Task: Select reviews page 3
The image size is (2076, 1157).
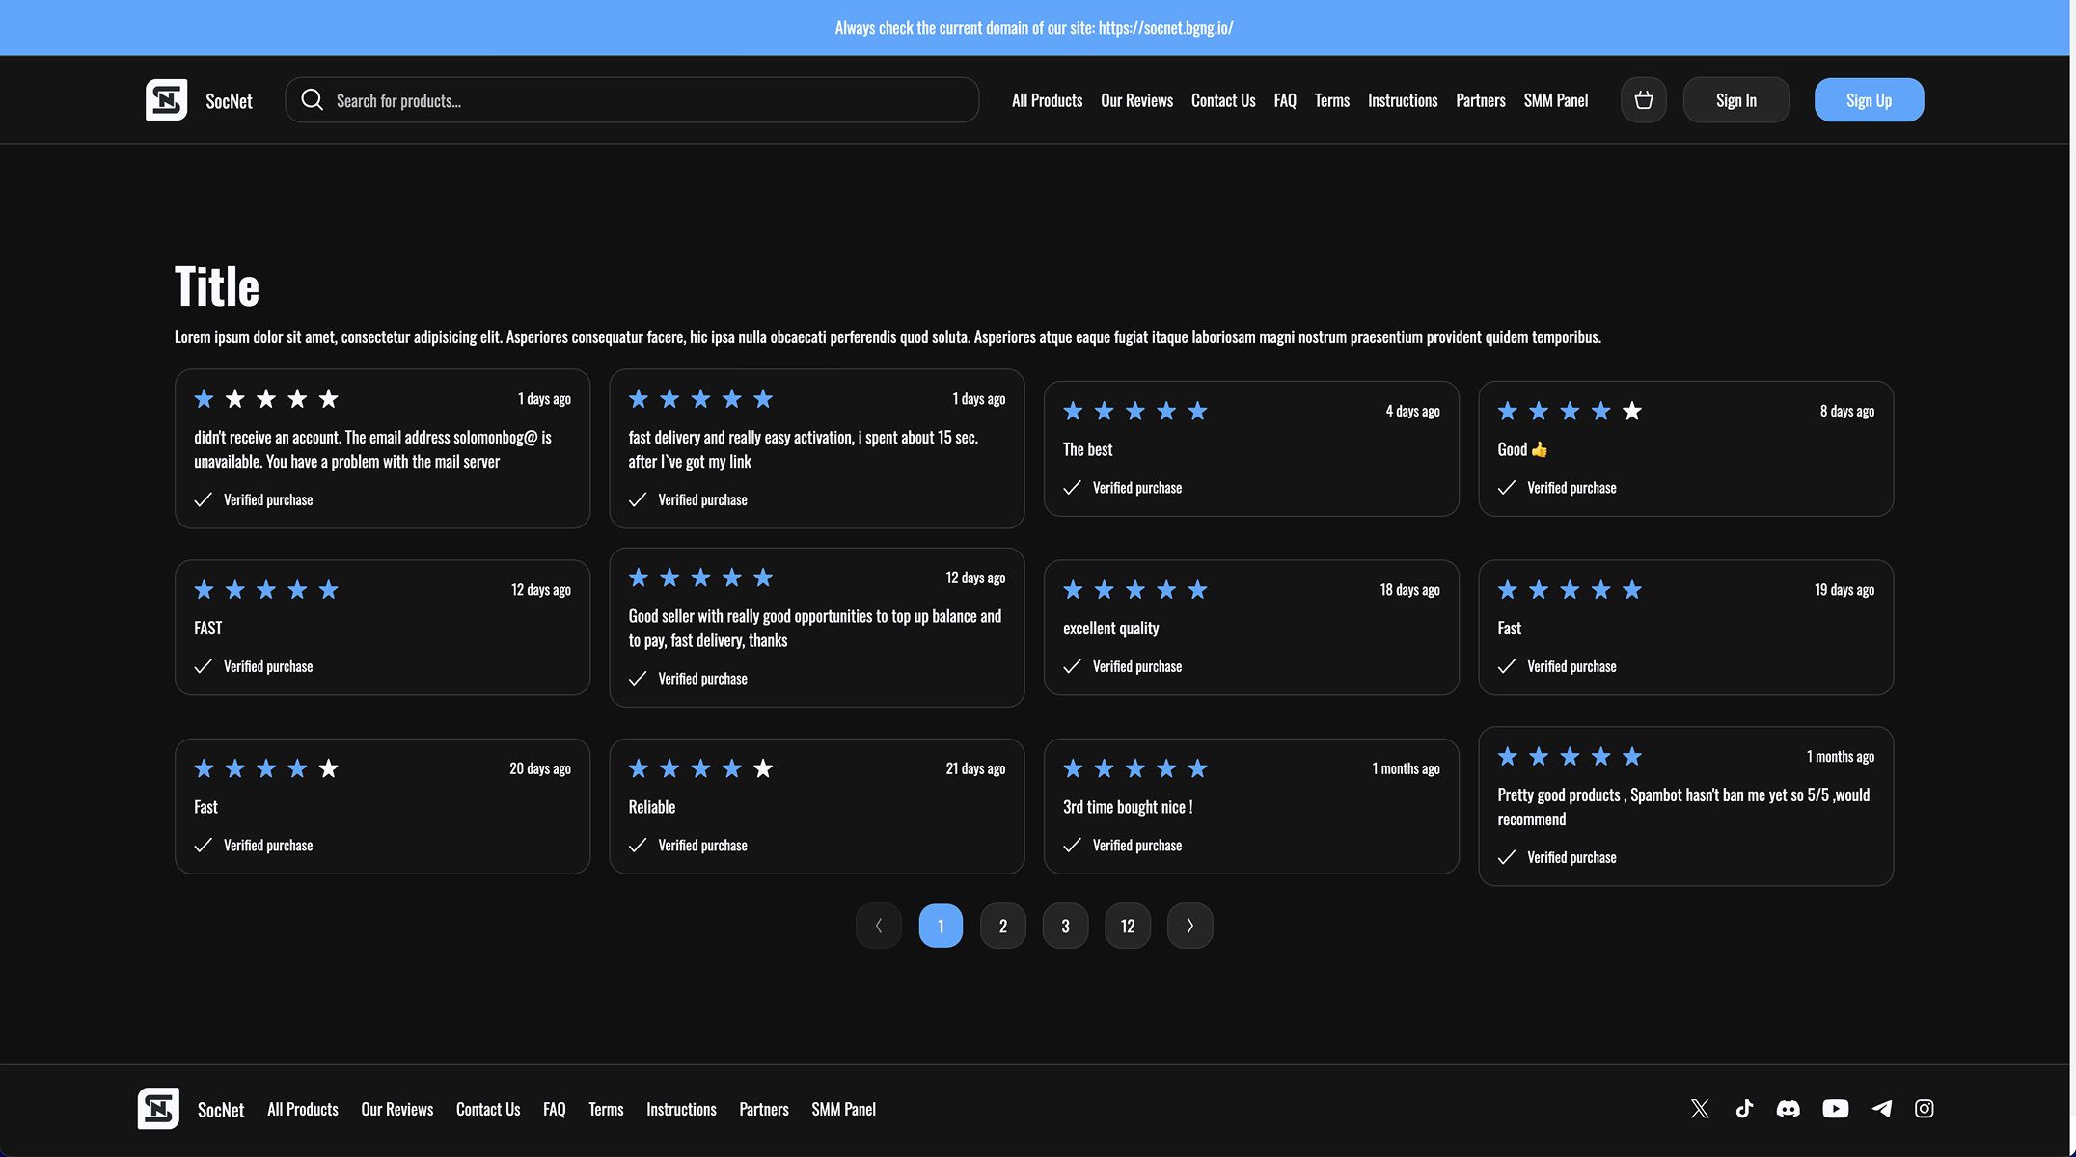Action: click(1066, 926)
